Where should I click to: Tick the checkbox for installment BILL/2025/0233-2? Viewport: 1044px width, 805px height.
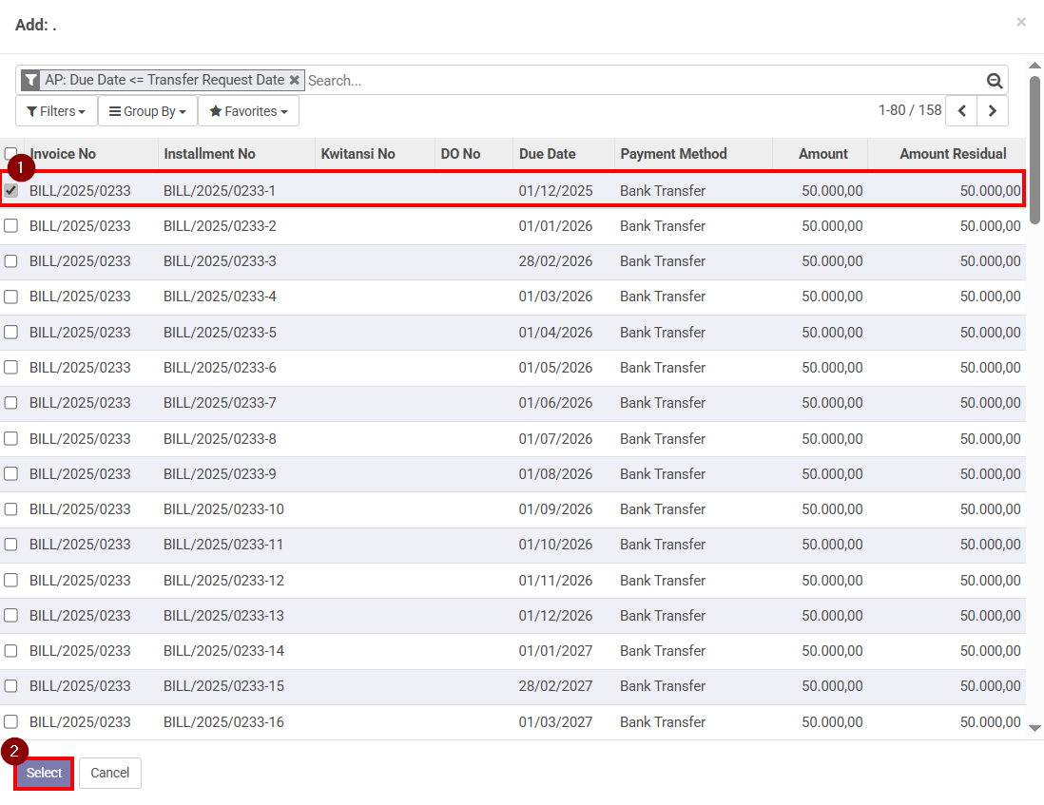11,226
